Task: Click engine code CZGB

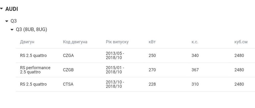Action: 68,70
